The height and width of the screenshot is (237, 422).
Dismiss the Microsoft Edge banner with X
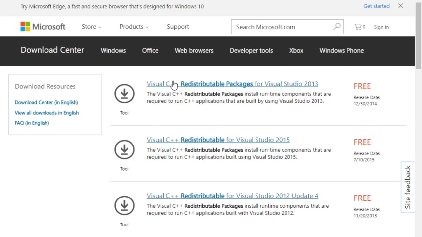click(x=401, y=6)
